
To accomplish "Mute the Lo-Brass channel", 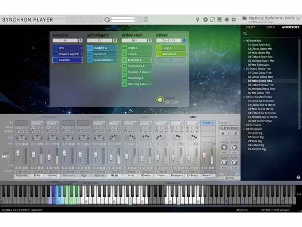I will click(189, 168).
